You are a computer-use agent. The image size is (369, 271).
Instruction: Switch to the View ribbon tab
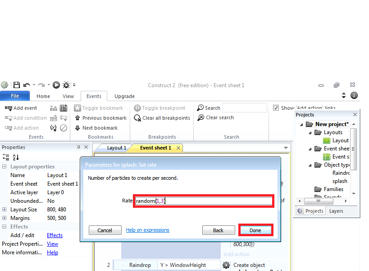[x=68, y=96]
